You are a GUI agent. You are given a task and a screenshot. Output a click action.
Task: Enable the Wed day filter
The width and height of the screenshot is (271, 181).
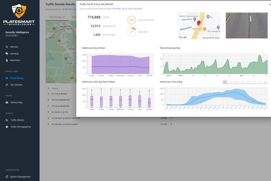[x=248, y=82]
